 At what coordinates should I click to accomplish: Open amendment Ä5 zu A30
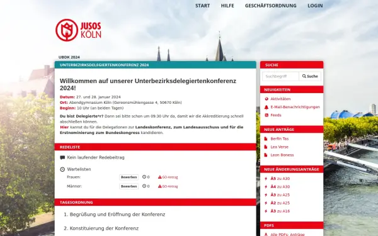[280, 179]
